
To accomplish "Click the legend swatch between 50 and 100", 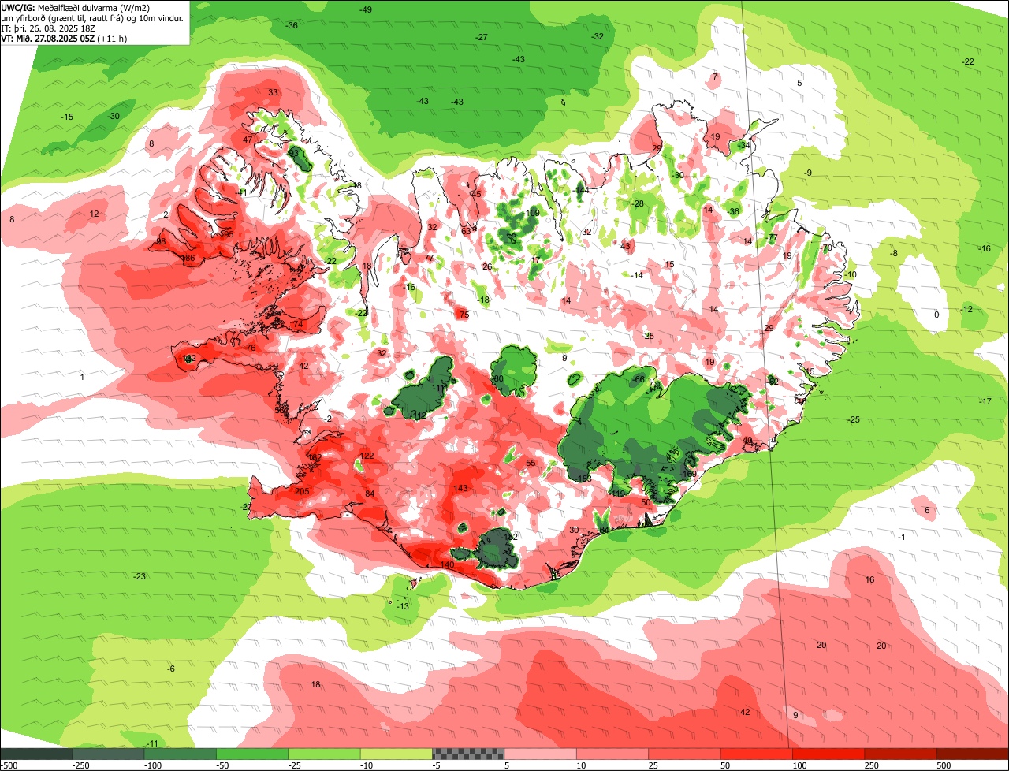I will [756, 754].
